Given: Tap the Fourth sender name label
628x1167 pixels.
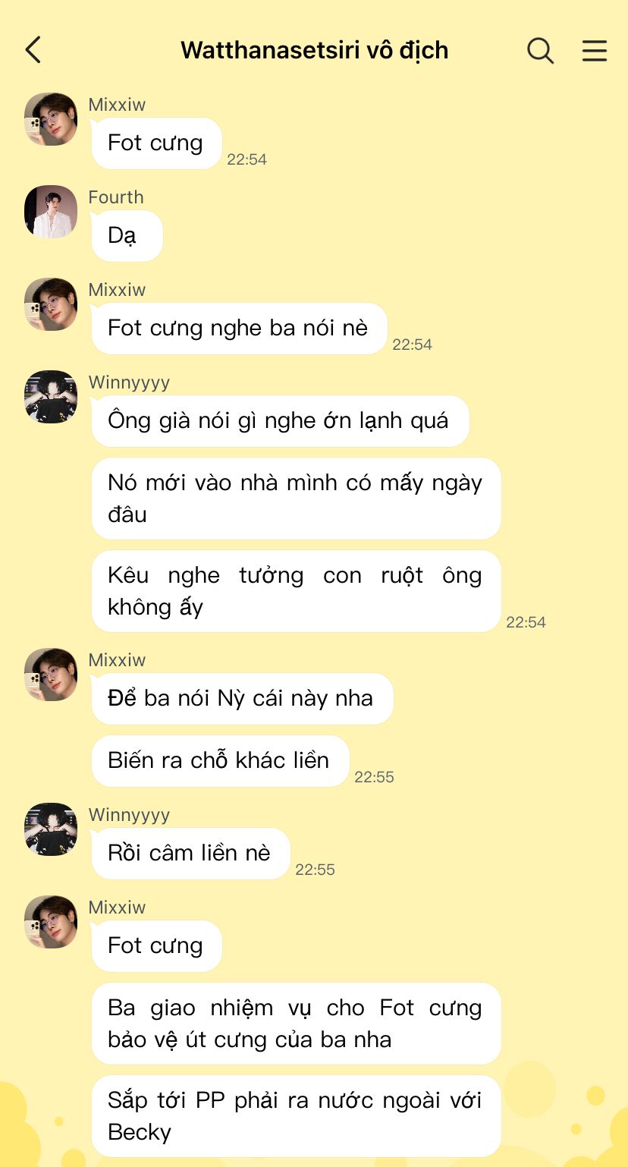Looking at the screenshot, I should pyautogui.click(x=116, y=197).
